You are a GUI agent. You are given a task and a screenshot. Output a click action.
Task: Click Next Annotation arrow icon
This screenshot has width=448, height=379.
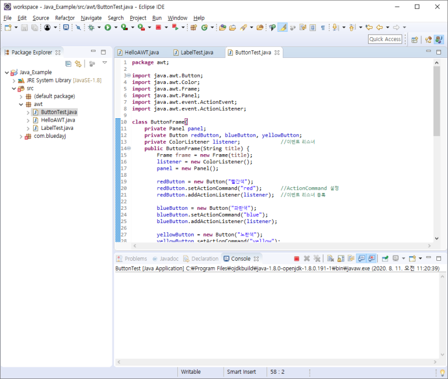point(336,27)
